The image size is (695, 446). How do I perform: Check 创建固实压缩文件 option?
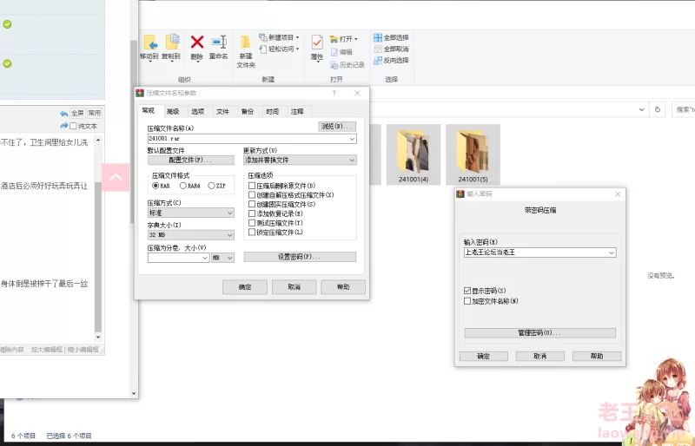click(252, 204)
